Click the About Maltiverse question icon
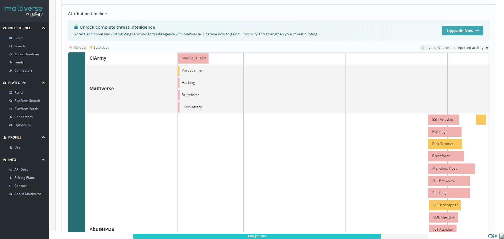Image resolution: width=504 pixels, height=239 pixels. (x=11, y=194)
